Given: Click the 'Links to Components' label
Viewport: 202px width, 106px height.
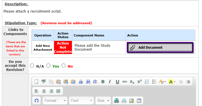Looking at the screenshot, I should 15,32.
